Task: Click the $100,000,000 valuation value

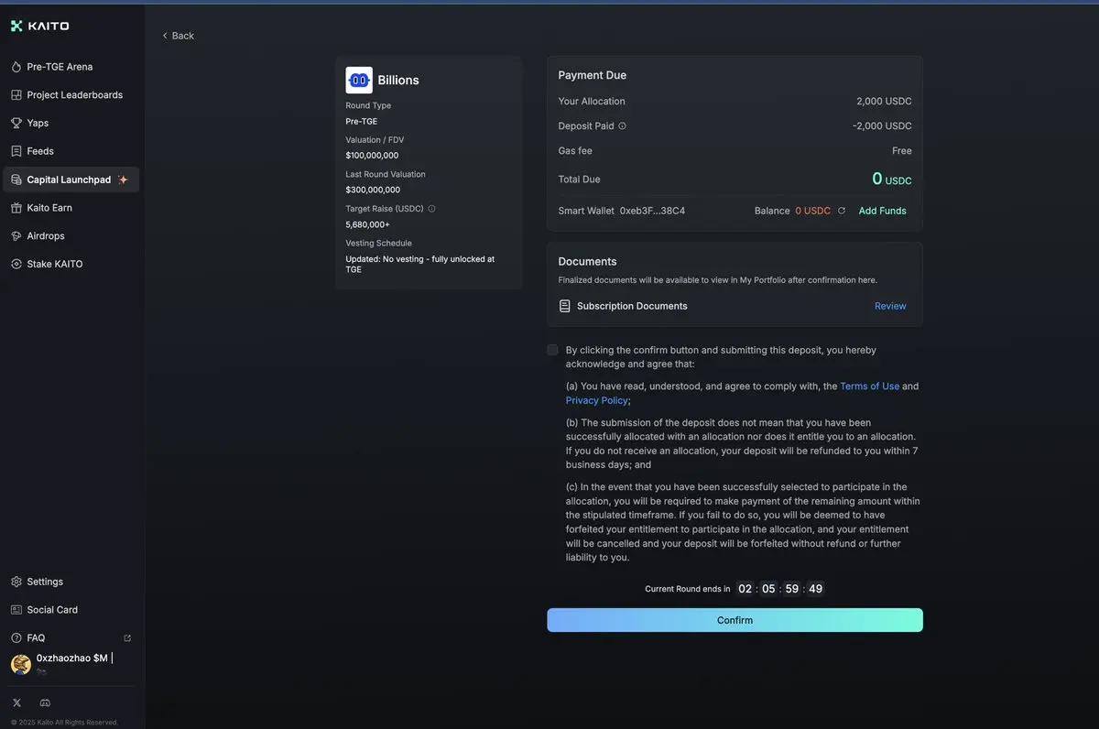Action: click(x=372, y=156)
